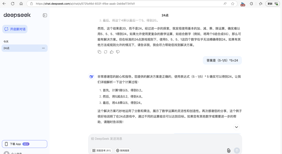Click the step 首先，计算1除以5，得到0.2

tap(123, 90)
